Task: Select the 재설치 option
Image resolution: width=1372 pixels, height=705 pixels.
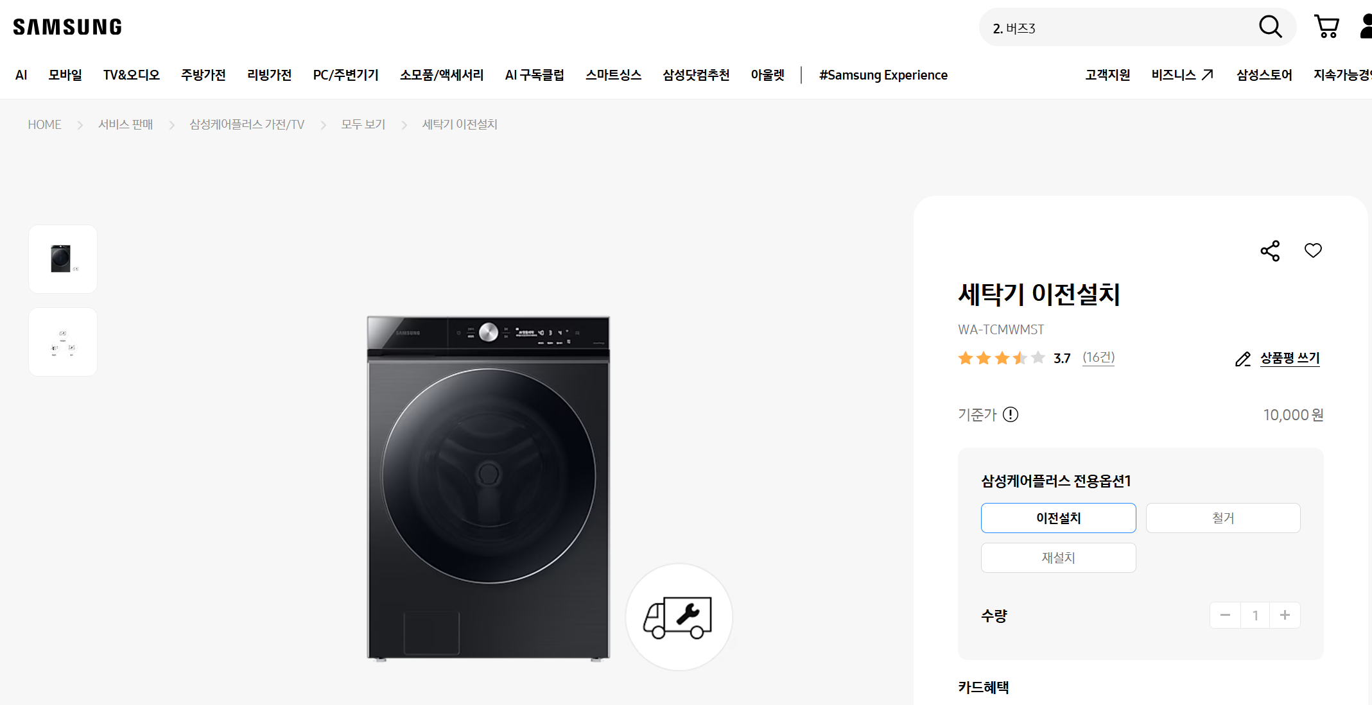Action: 1058,557
